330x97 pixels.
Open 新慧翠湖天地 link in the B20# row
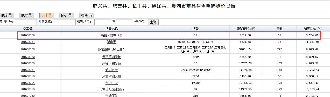click(111, 77)
